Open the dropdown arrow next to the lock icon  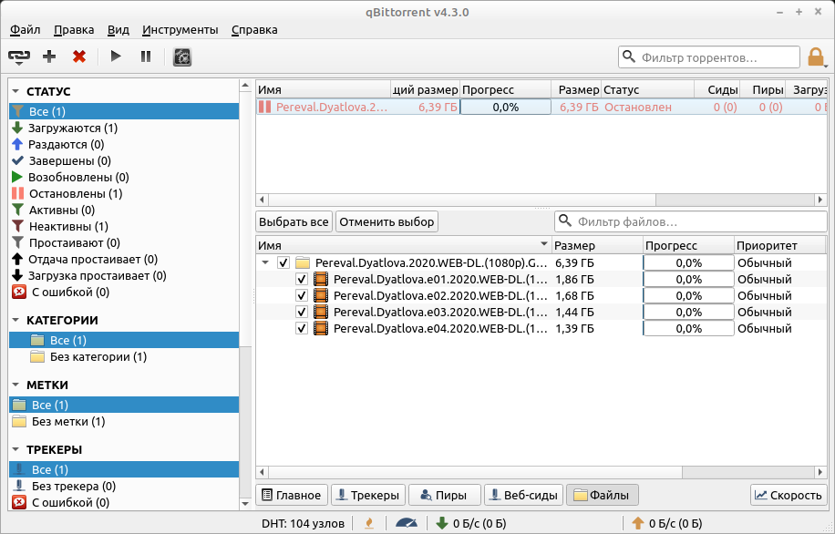coord(826,66)
